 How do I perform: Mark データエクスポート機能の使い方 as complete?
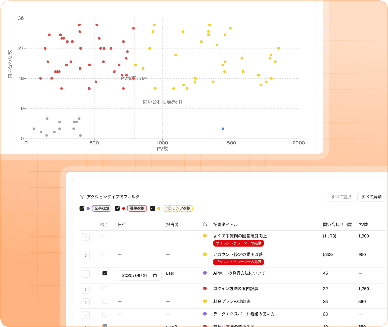105,314
